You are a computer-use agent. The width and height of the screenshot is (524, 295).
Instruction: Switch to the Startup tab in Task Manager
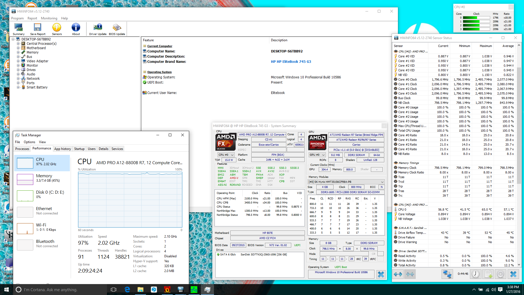pos(79,149)
